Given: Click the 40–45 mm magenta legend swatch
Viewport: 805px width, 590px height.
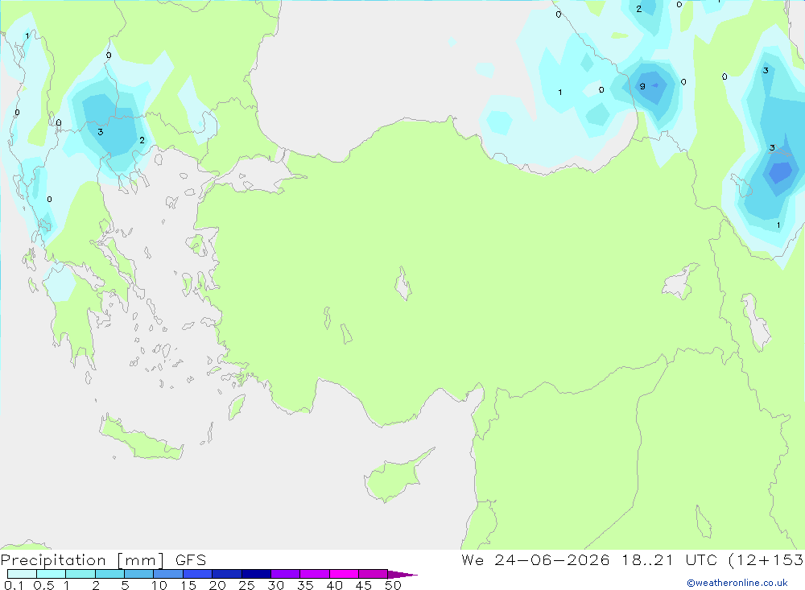Looking at the screenshot, I should 344,574.
